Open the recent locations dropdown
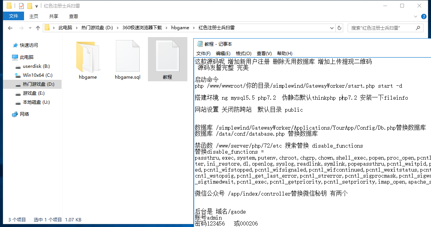The height and width of the screenshot is (227, 431). 30,28
